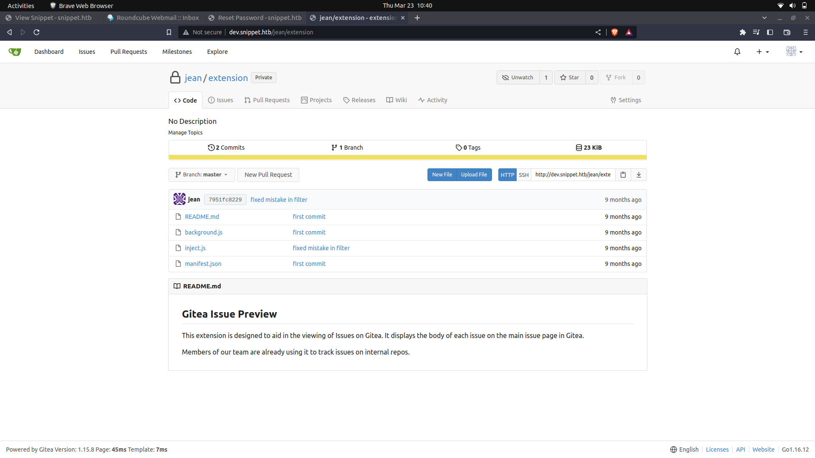
Task: Click inside the clone URL field
Action: coord(573,174)
